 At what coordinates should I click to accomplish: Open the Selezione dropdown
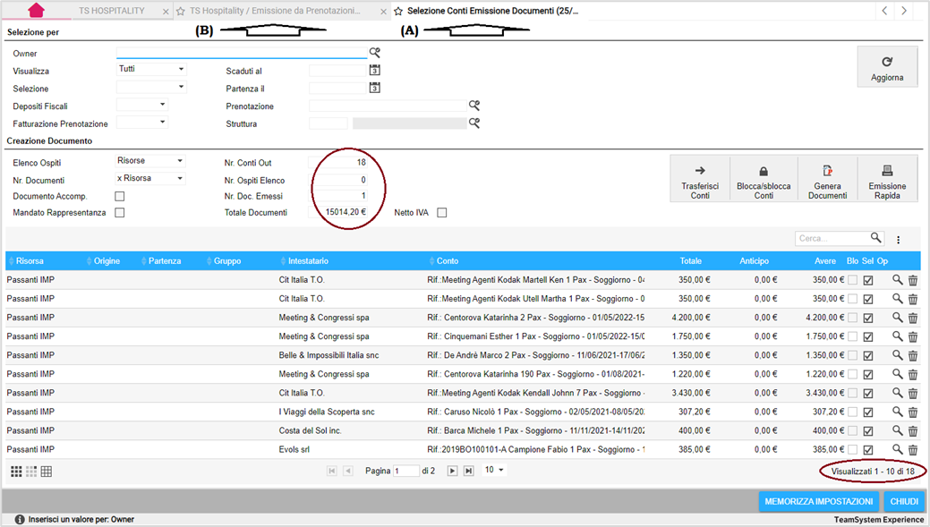[151, 87]
